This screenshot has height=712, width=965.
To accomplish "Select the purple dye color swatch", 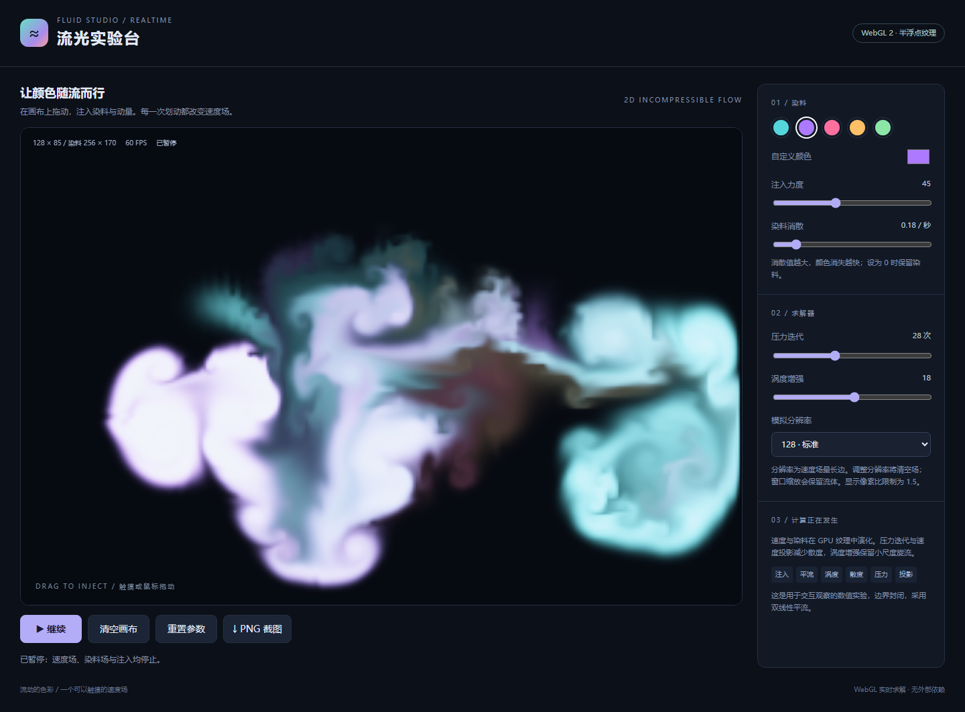I will 806,127.
